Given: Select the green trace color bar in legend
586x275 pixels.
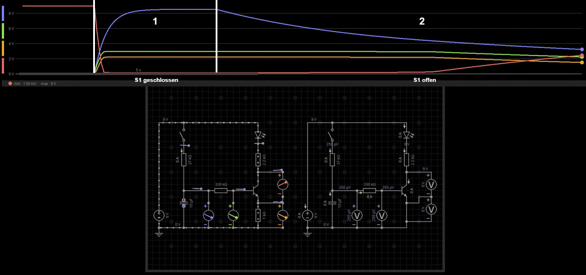Looking at the screenshot, I should (x=3, y=30).
